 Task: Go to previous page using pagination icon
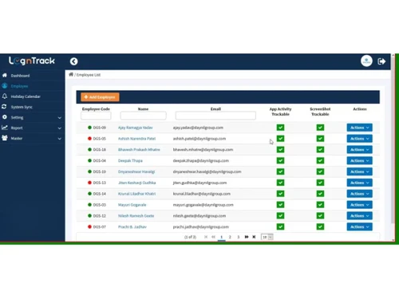[213, 237]
